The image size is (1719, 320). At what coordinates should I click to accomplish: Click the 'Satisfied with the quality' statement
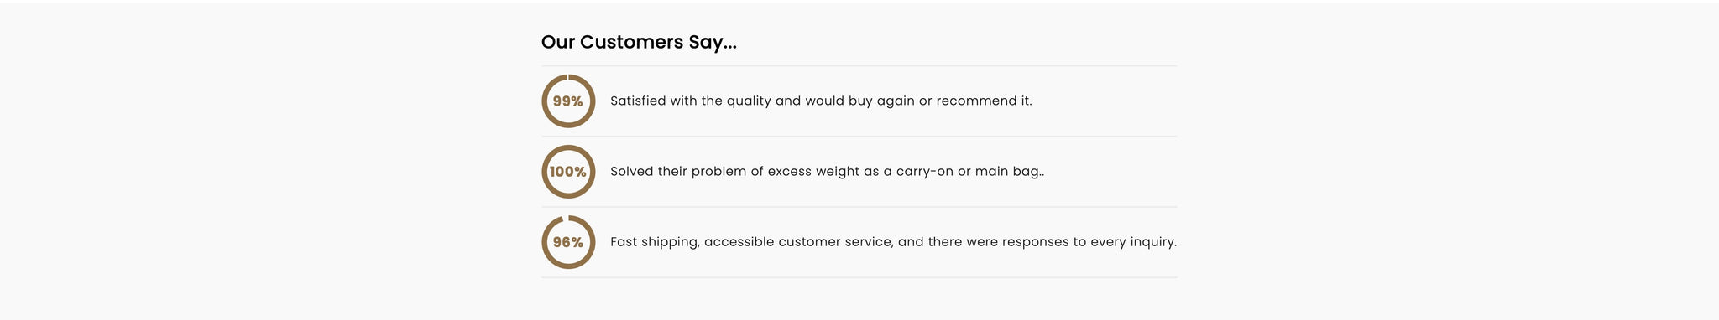coord(821,101)
